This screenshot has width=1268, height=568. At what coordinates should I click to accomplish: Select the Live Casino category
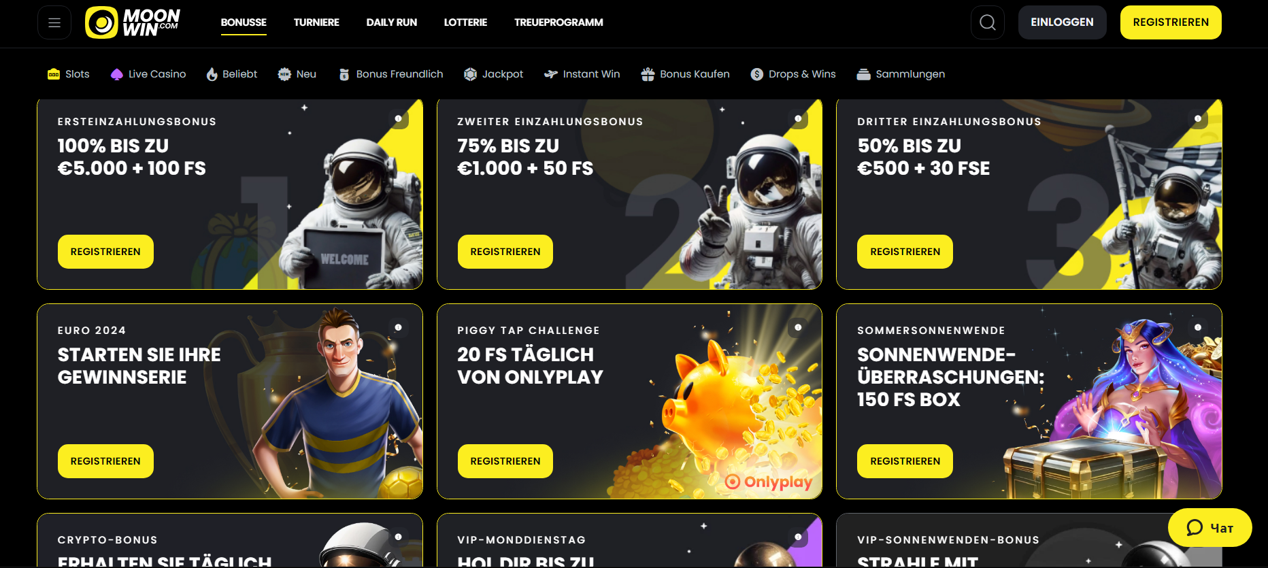tap(148, 74)
